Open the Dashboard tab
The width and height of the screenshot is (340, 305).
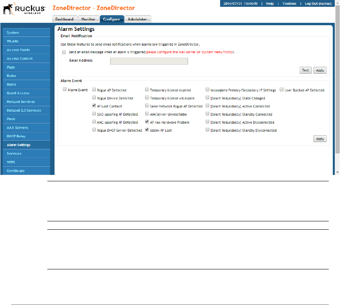pos(65,19)
